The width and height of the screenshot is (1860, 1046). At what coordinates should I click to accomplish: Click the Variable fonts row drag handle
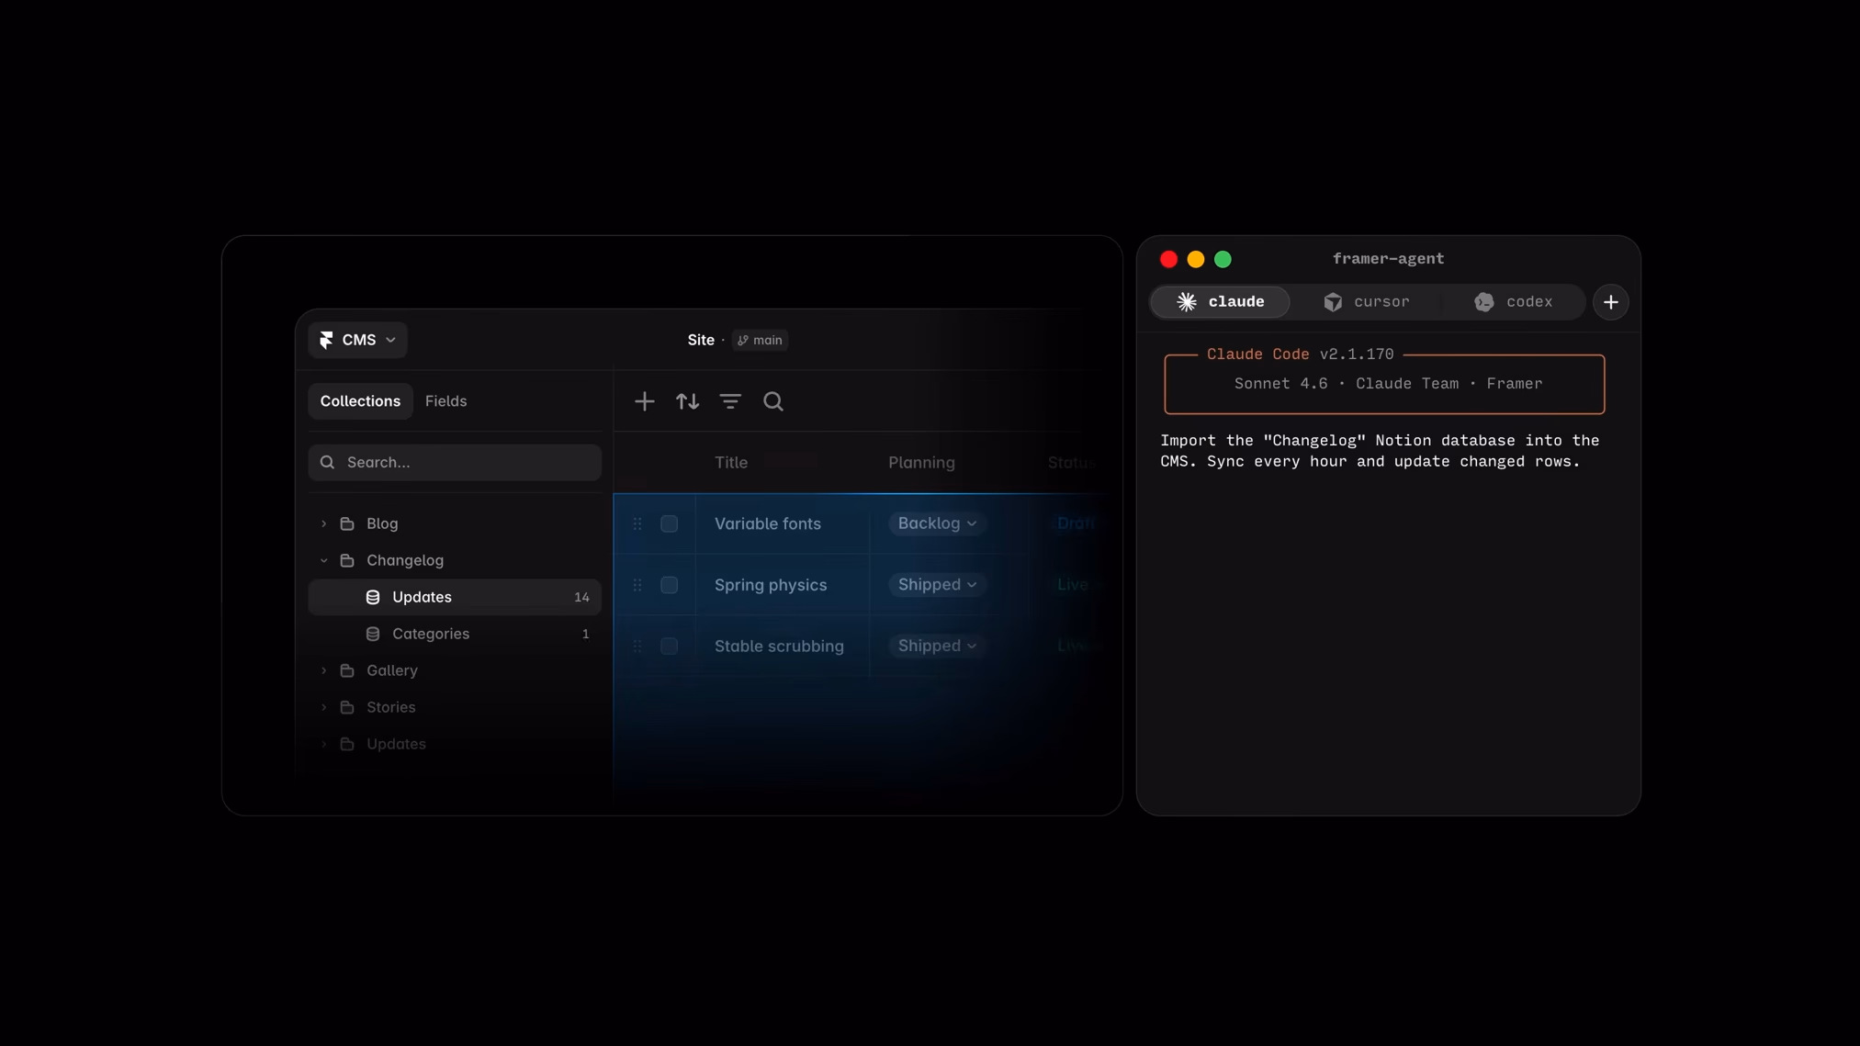[x=637, y=523]
